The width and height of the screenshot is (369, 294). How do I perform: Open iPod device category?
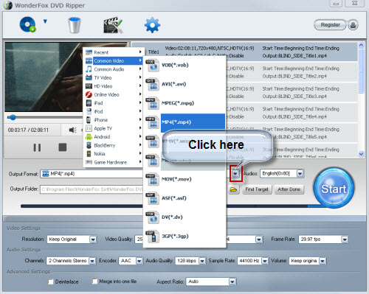[113, 111]
